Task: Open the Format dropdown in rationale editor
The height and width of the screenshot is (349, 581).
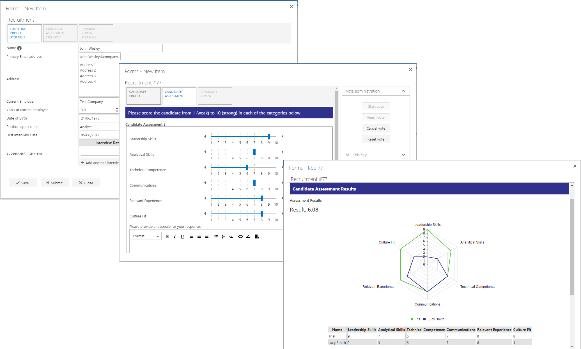Action: (x=146, y=236)
